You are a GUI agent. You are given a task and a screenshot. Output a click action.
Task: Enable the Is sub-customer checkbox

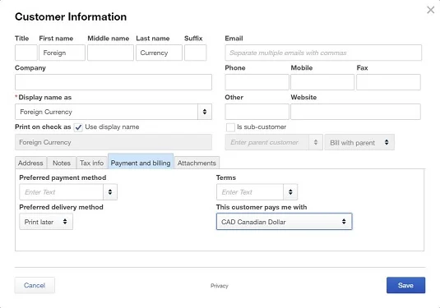[x=230, y=127]
